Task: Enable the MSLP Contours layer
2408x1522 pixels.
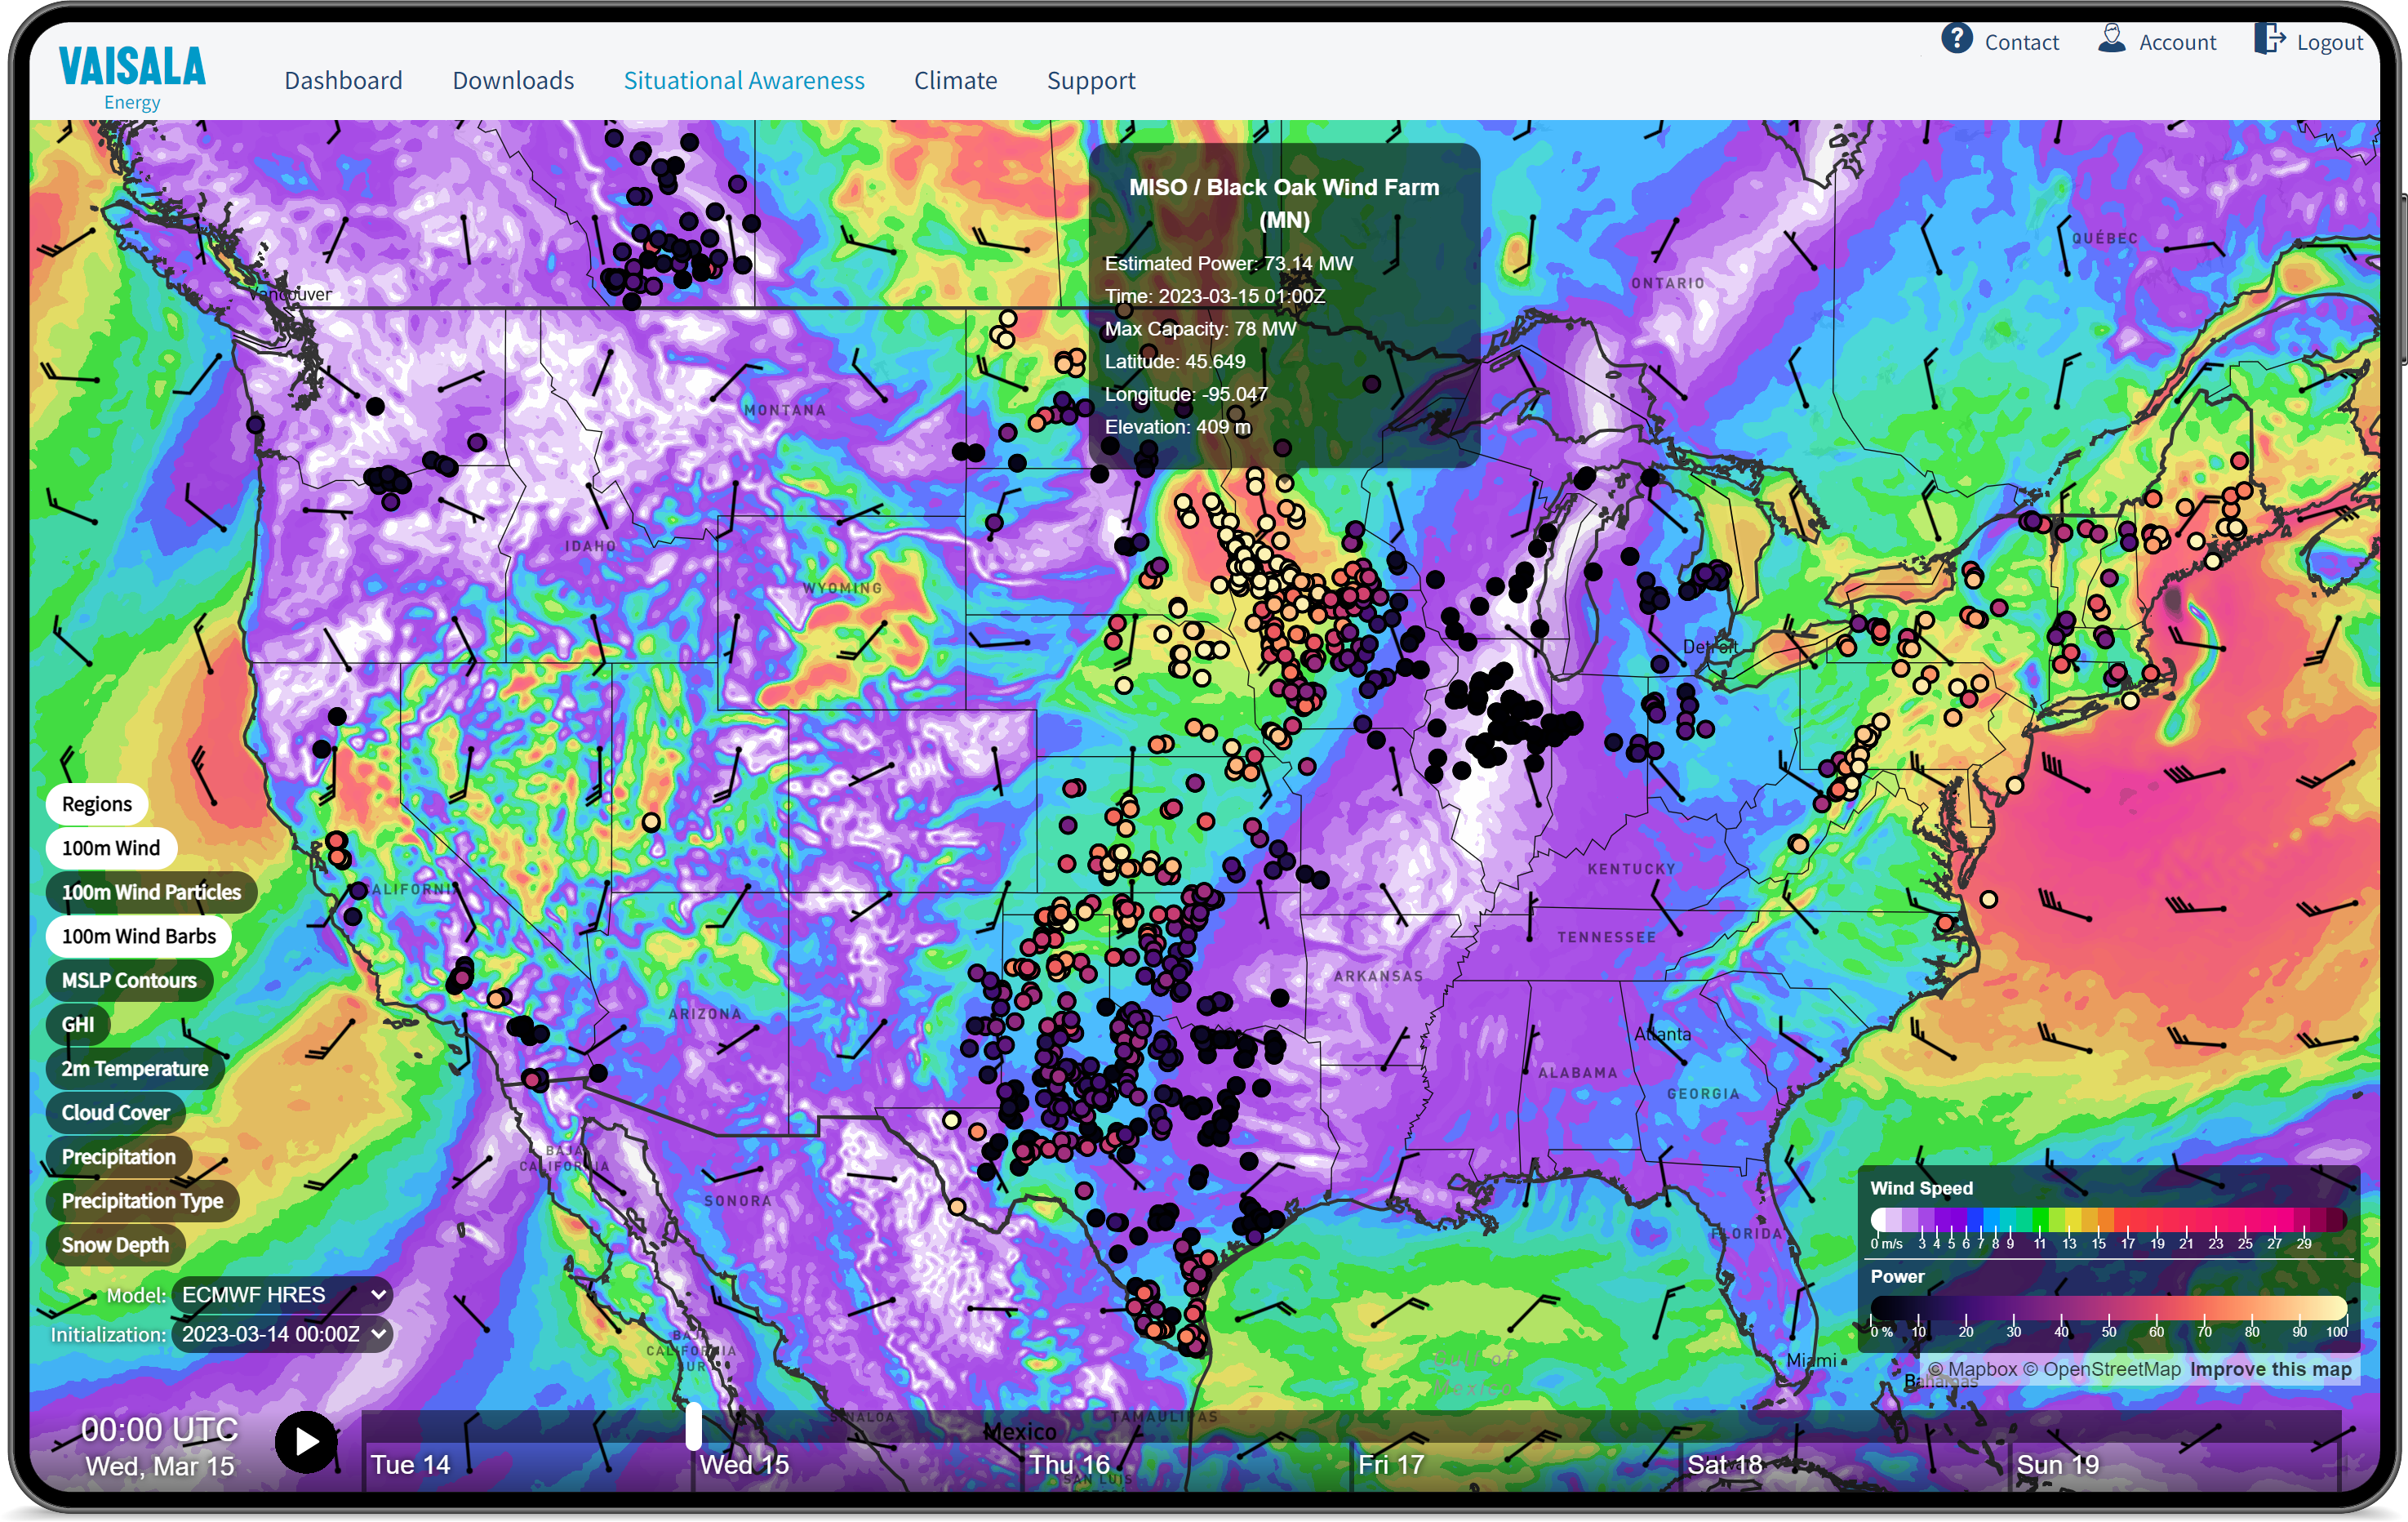Action: coord(129,980)
